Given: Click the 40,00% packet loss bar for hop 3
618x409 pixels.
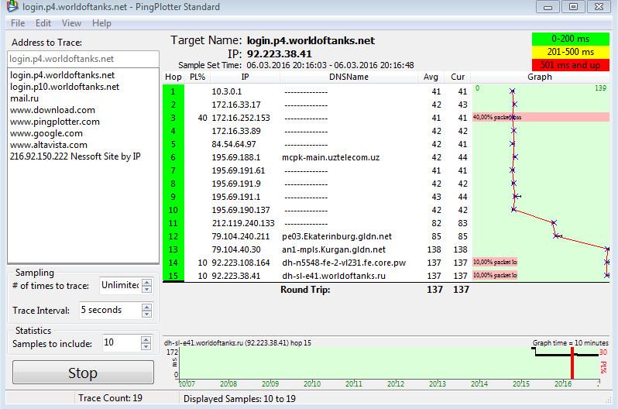Looking at the screenshot, I should (x=541, y=117).
